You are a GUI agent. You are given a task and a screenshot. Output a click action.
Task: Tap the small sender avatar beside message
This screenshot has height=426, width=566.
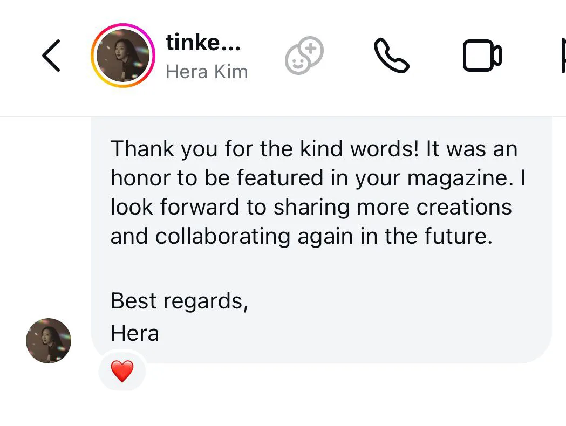[49, 341]
